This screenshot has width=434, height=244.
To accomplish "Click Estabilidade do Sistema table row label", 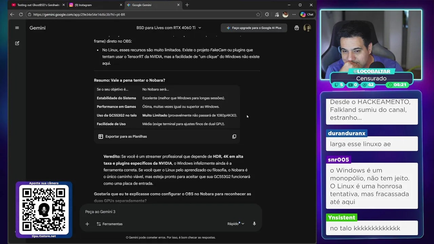I will (x=116, y=98).
